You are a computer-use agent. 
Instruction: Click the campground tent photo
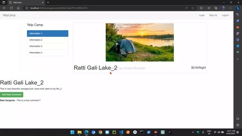(140, 42)
